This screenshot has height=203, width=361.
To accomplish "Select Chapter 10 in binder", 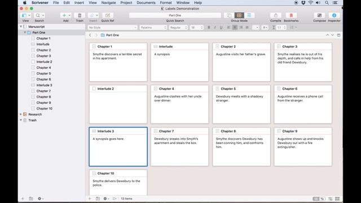I will click(x=44, y=108).
